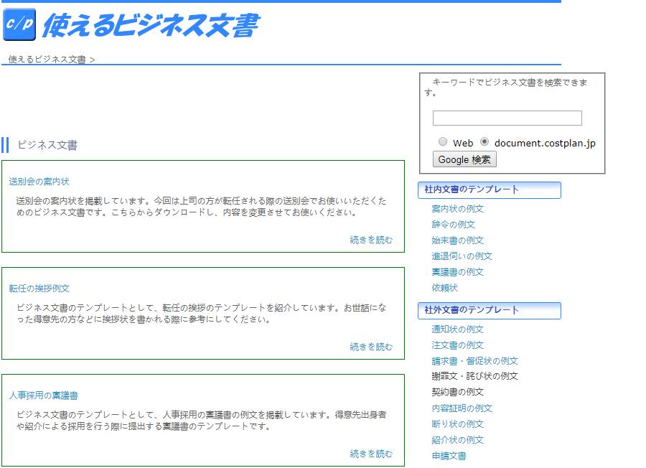The image size is (646, 468).
Task: Click the keyword search input field
Action: [507, 118]
